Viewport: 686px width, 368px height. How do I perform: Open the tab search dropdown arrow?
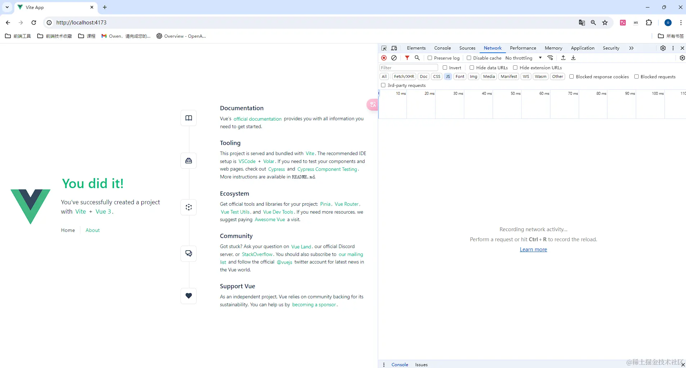(7, 7)
